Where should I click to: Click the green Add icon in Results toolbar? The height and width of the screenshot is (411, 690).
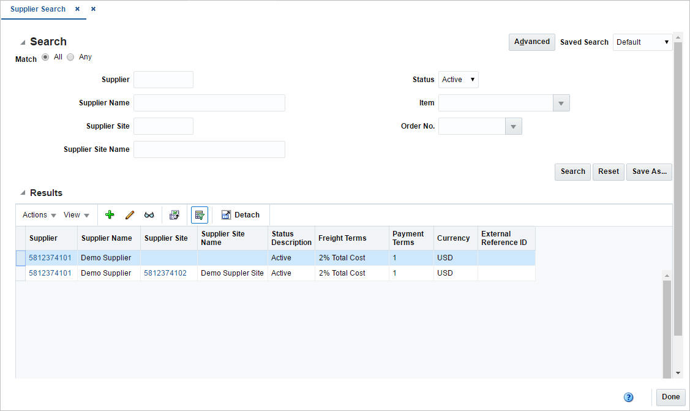tap(110, 214)
